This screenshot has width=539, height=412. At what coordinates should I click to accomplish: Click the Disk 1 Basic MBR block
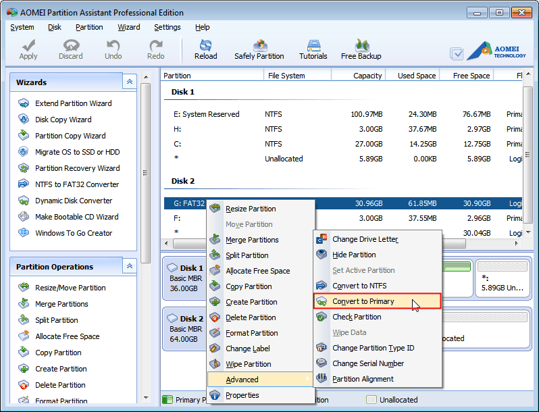[x=185, y=278]
